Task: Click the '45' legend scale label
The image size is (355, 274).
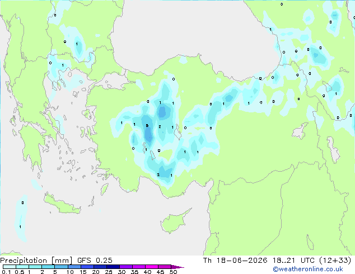Action: pos(160,272)
